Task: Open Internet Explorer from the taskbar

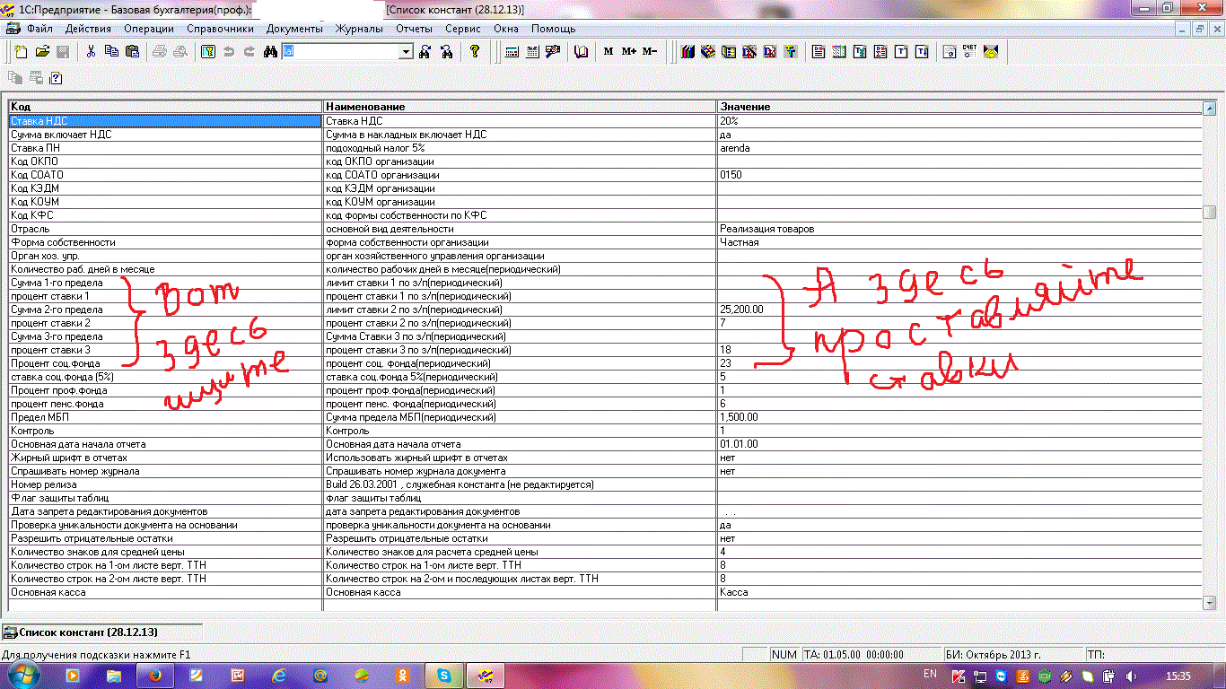Action: (x=278, y=674)
